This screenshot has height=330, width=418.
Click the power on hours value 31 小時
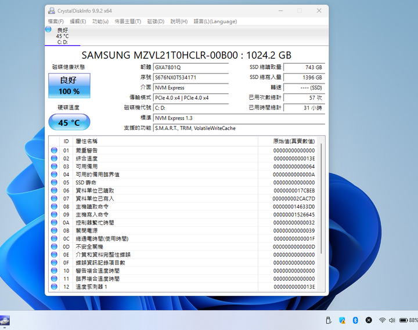pos(304,108)
